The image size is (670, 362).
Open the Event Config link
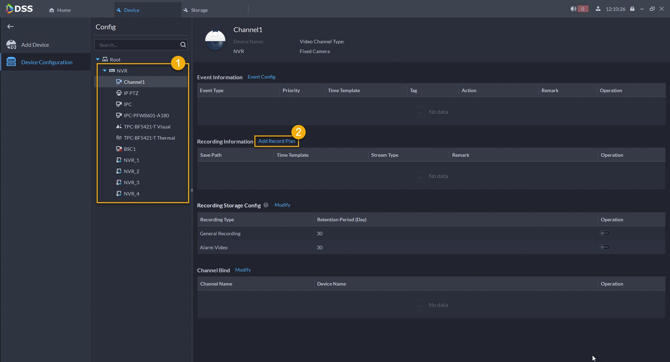(x=261, y=77)
